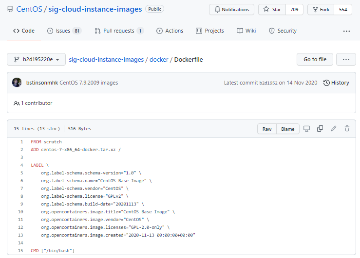Screen dimensions: 360x258
Task: Click the schema-version="1.0" line
Action: [91, 173]
